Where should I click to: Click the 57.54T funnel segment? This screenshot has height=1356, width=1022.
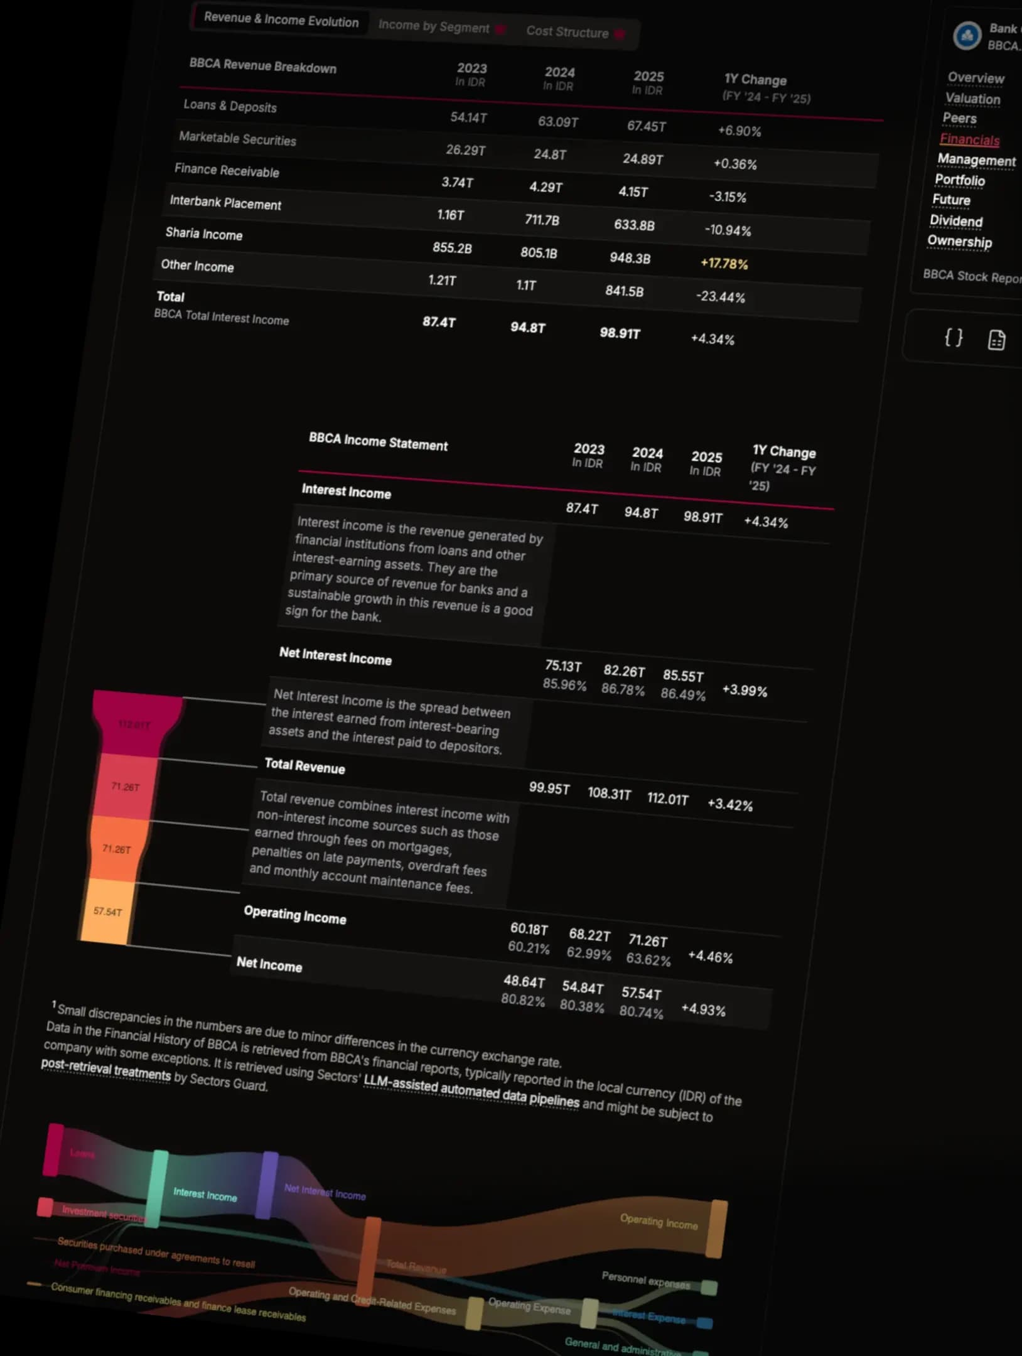coord(107,912)
